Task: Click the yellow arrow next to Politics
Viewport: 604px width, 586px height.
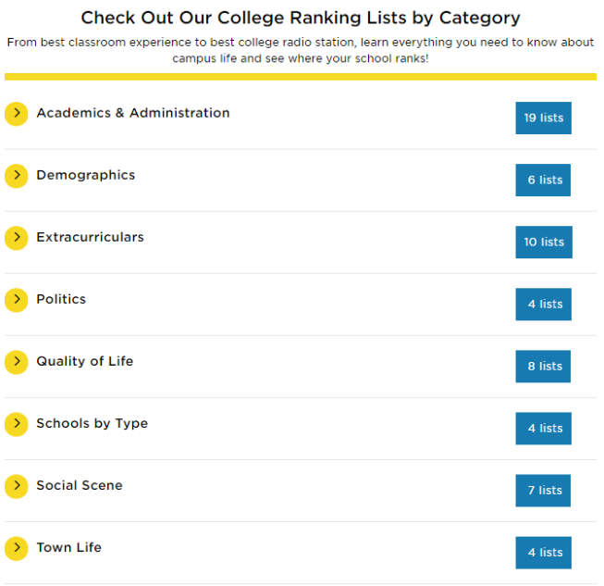Action: pyautogui.click(x=17, y=300)
